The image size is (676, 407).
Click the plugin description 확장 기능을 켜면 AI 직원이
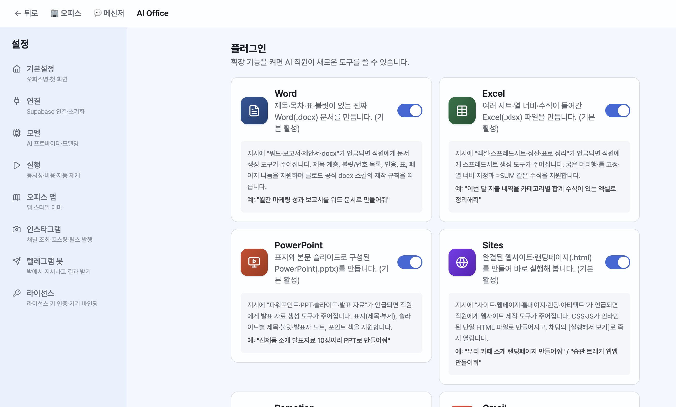(320, 62)
